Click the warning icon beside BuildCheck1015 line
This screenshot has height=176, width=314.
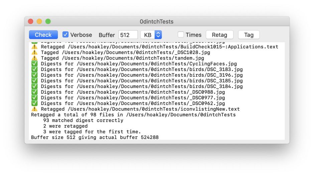34,47
